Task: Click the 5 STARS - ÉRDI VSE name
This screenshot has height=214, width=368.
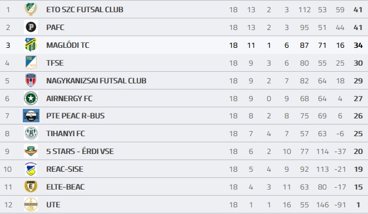Action: pyautogui.click(x=80, y=151)
